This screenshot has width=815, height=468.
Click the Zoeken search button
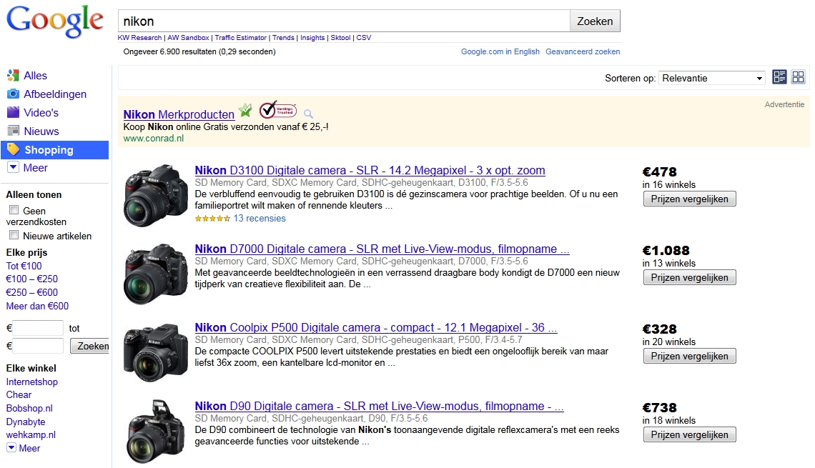[595, 21]
